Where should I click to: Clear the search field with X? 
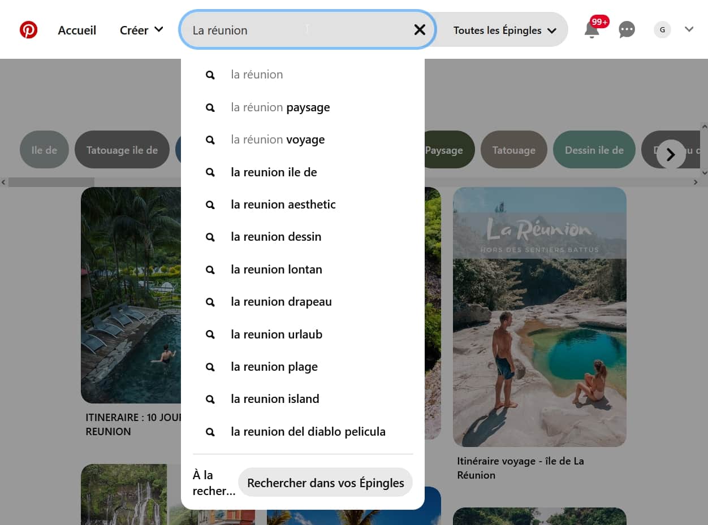pos(420,30)
